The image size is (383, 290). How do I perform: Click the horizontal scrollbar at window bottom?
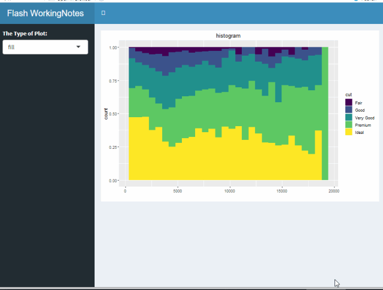(x=191, y=289)
